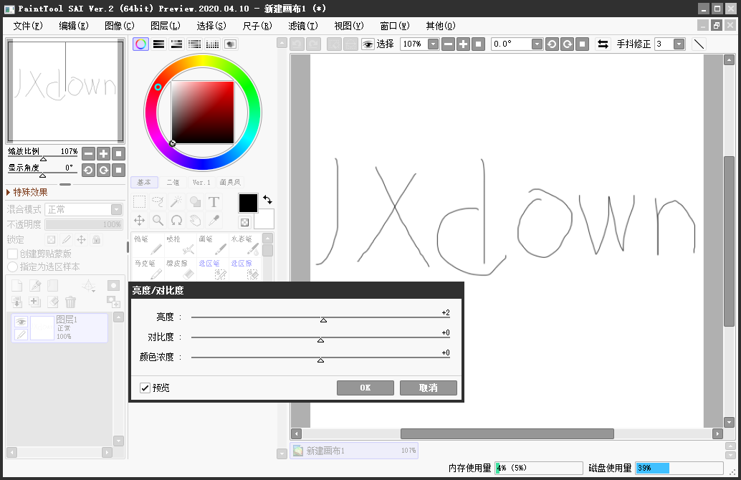Screen dimensions: 741x480
Task: Zoom out with navigator minus button
Action: [x=88, y=153]
